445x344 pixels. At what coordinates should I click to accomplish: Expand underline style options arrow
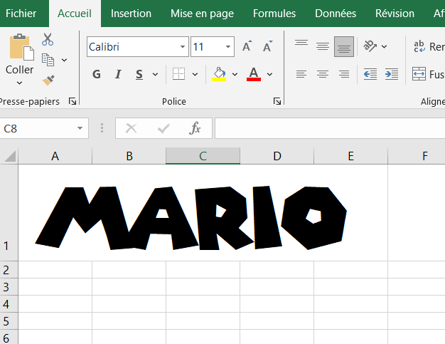click(x=155, y=75)
